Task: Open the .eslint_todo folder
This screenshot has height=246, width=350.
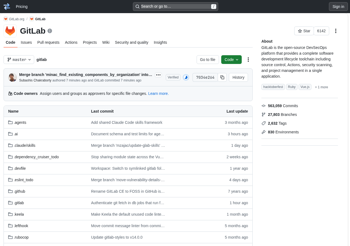Action: coord(24,180)
